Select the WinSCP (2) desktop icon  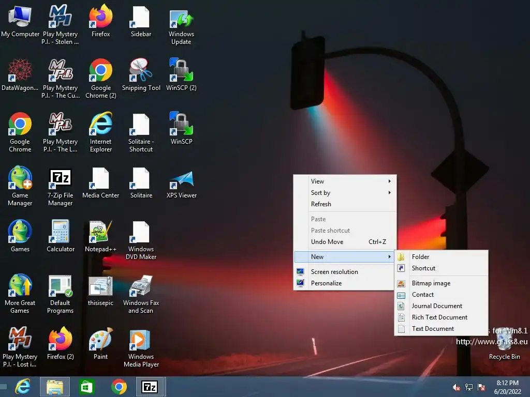(x=181, y=74)
